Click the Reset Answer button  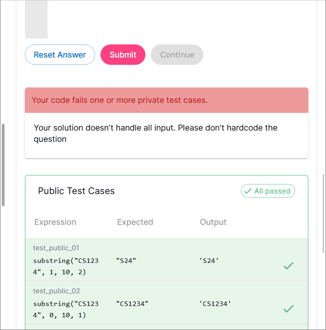tap(60, 55)
